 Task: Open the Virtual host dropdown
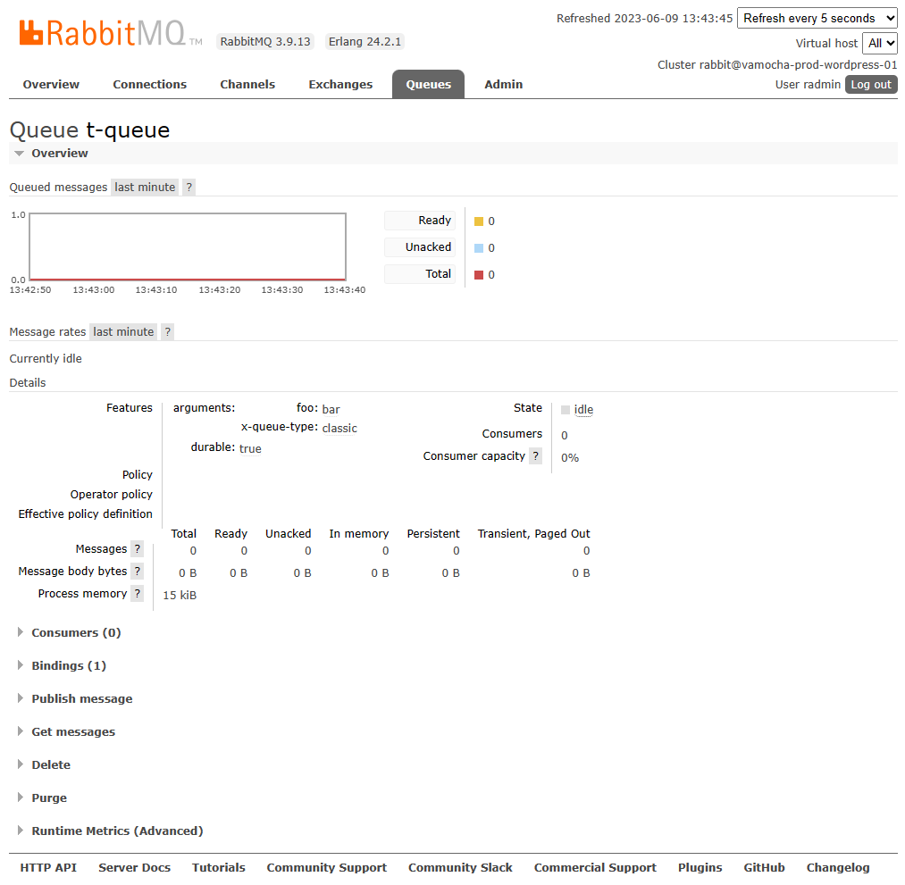880,43
